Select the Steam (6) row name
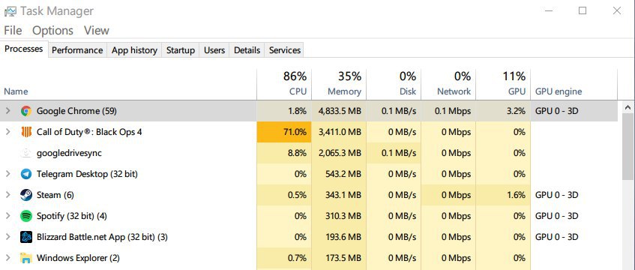The height and width of the screenshot is (270, 635). (55, 195)
